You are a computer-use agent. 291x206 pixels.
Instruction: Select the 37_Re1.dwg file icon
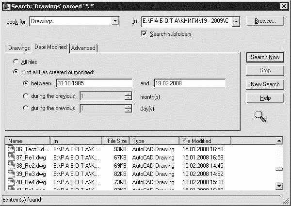point(12,158)
